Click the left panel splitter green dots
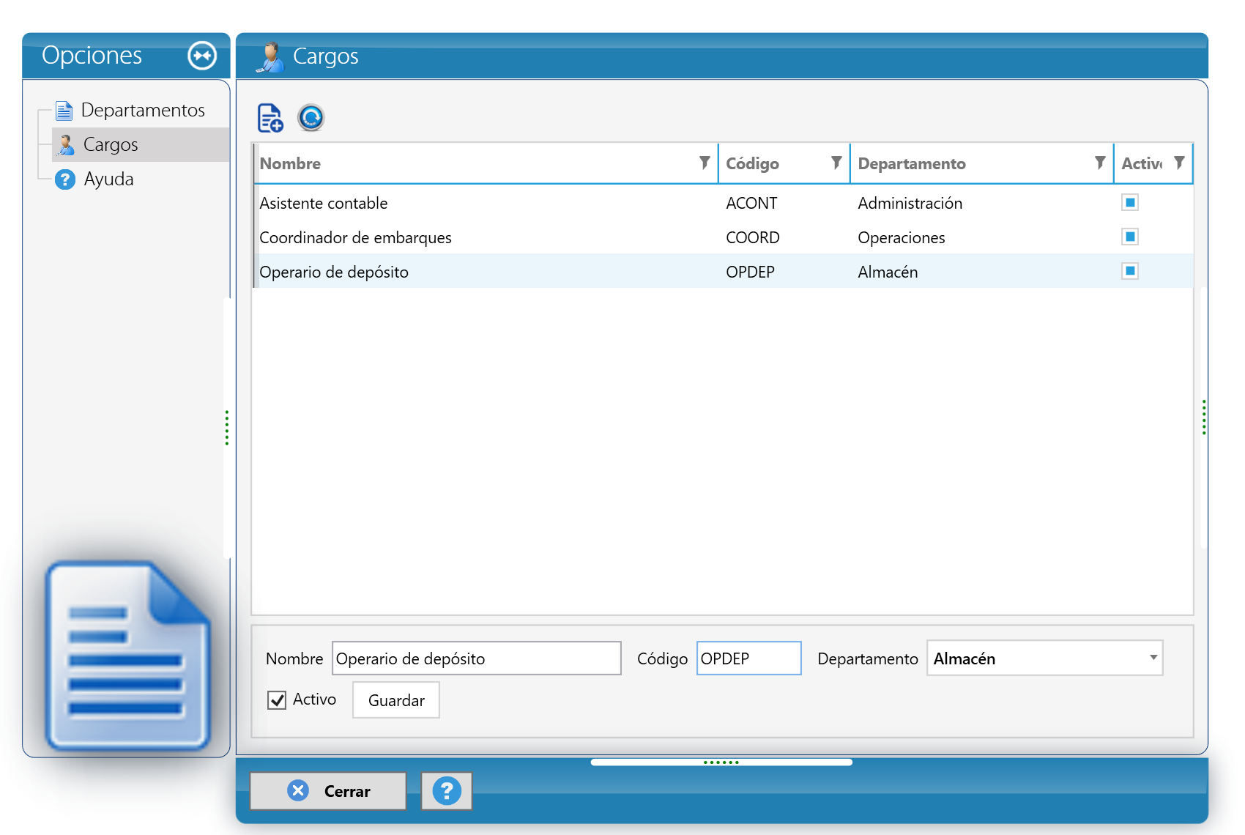 pos(227,428)
